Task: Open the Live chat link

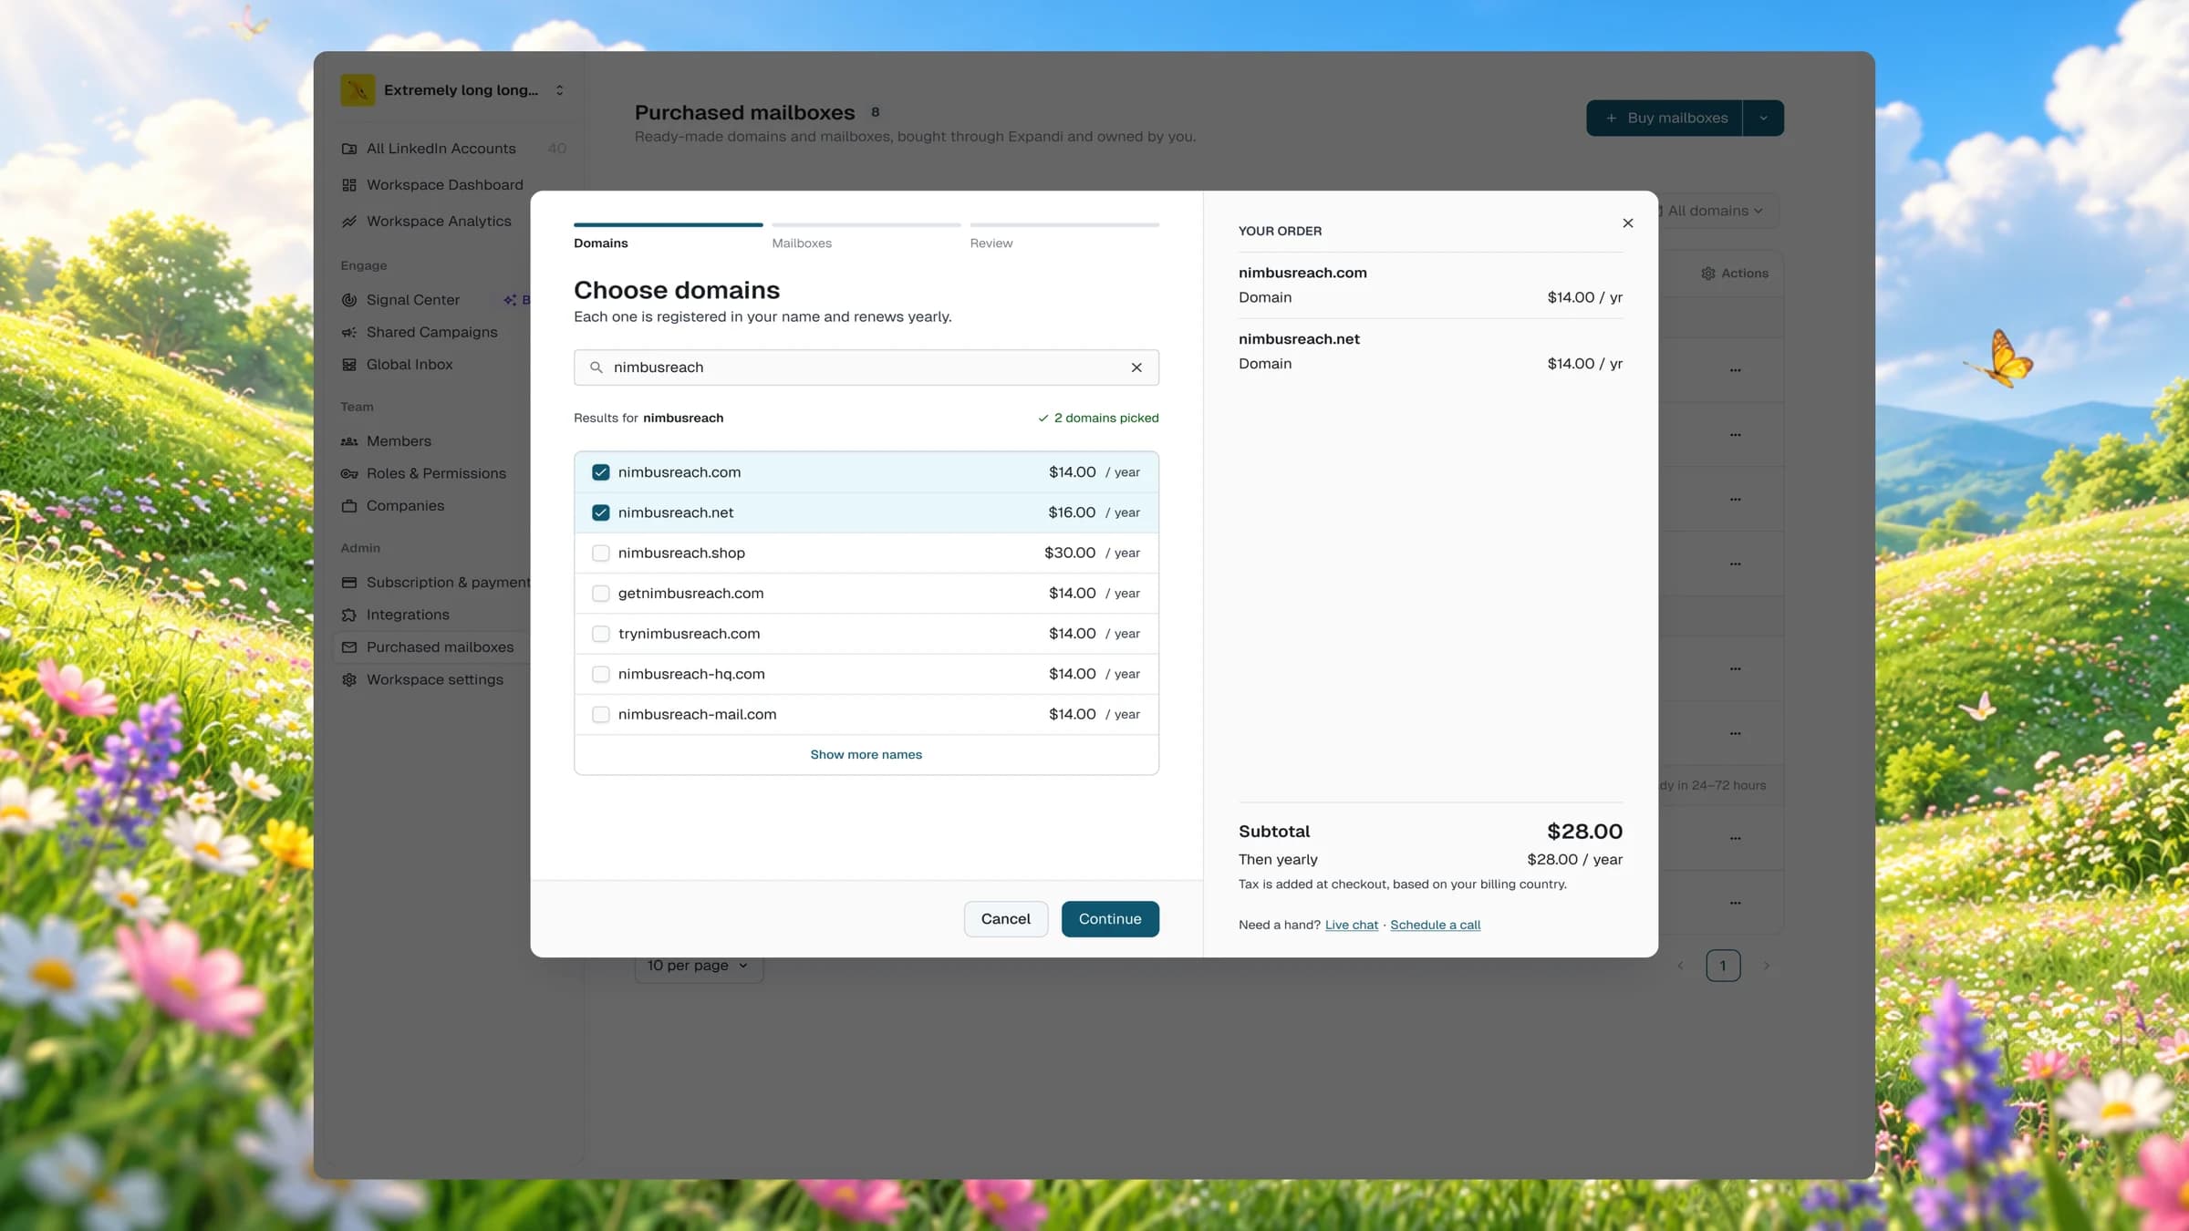Action: pos(1352,925)
